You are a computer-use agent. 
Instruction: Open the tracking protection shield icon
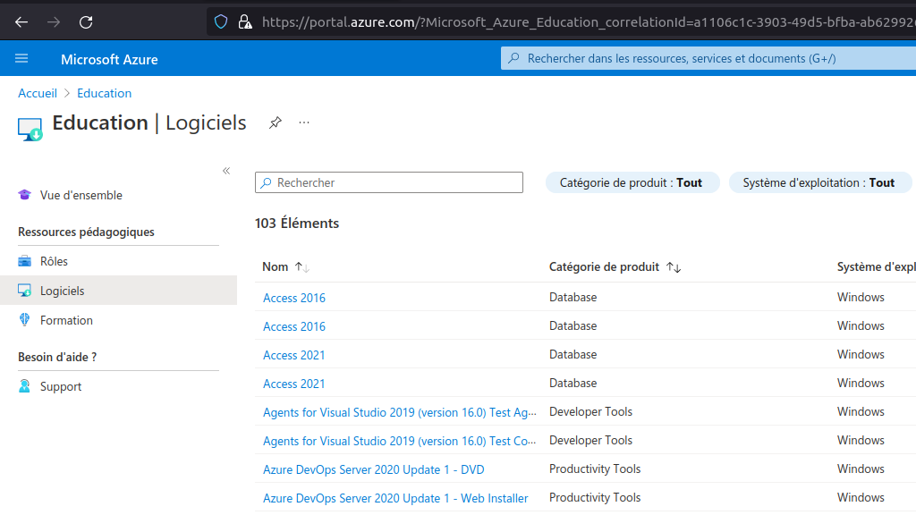[221, 22]
